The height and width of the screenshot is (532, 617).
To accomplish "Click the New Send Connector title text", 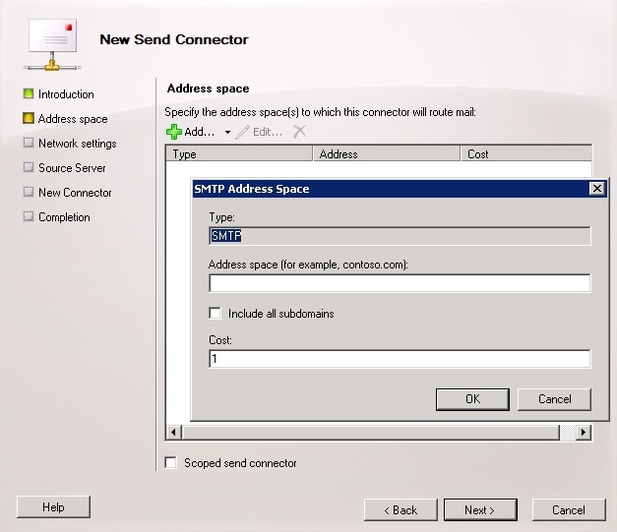I will pos(174,39).
